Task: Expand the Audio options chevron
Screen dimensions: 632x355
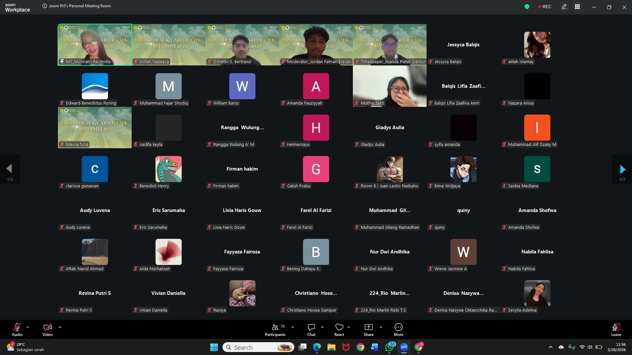Action: [x=28, y=327]
